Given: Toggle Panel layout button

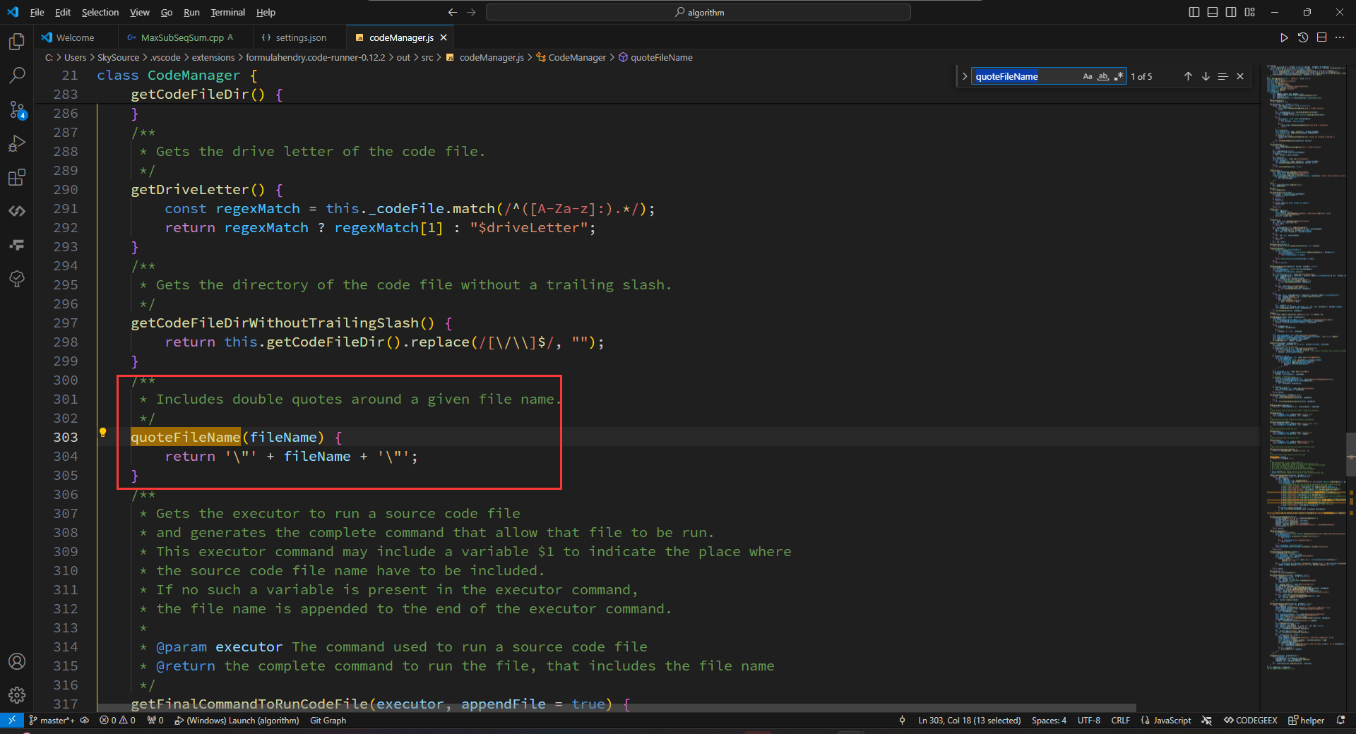Looking at the screenshot, I should (x=1213, y=12).
